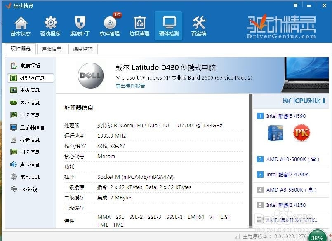Switch to the 温度监控 tab

(x=83, y=49)
